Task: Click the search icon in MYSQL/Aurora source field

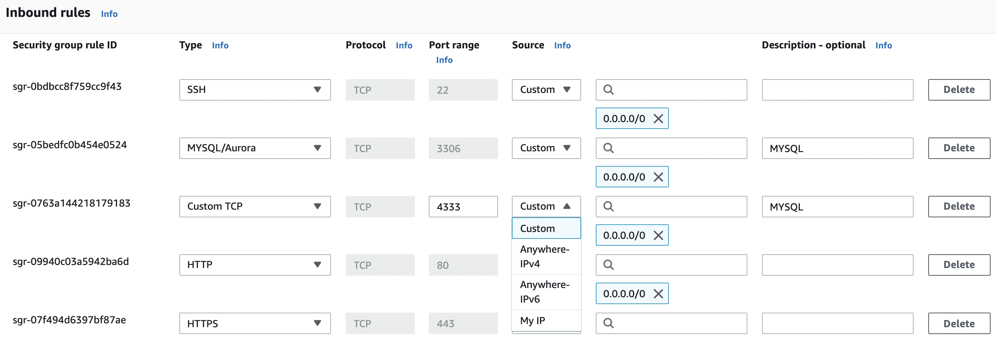Action: [608, 148]
